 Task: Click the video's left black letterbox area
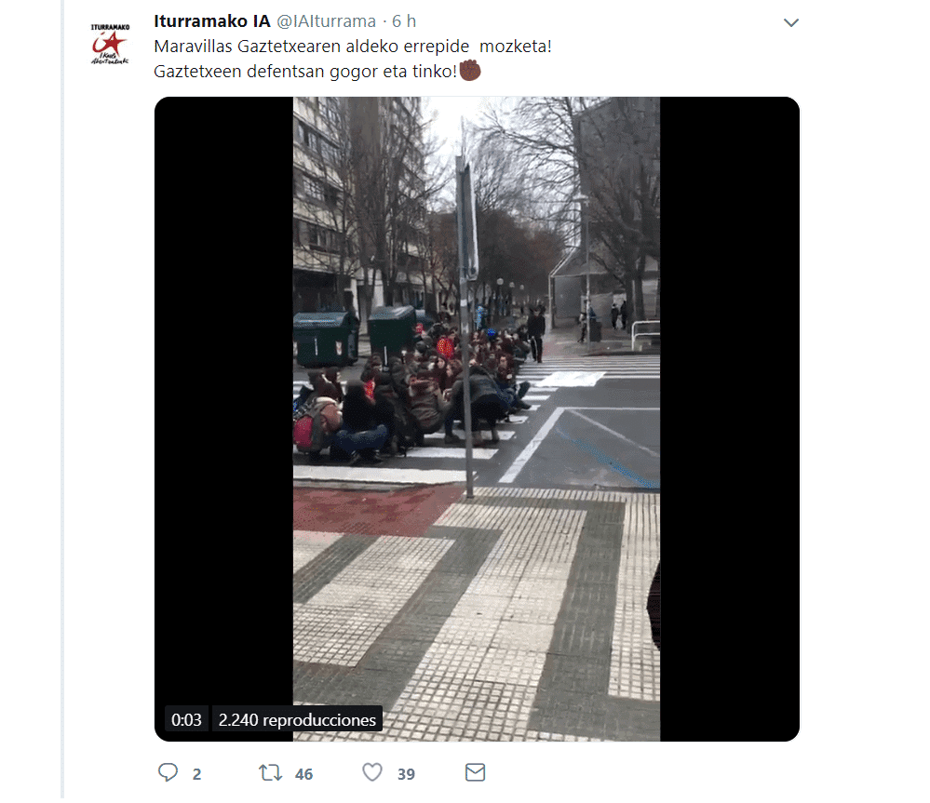tap(223, 401)
